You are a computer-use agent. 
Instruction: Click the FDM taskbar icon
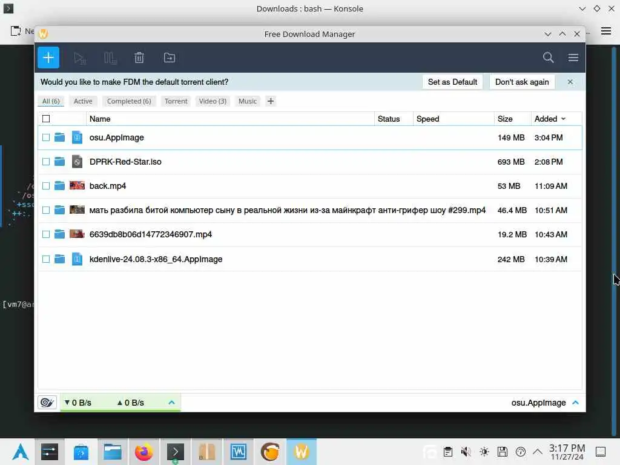point(302,452)
